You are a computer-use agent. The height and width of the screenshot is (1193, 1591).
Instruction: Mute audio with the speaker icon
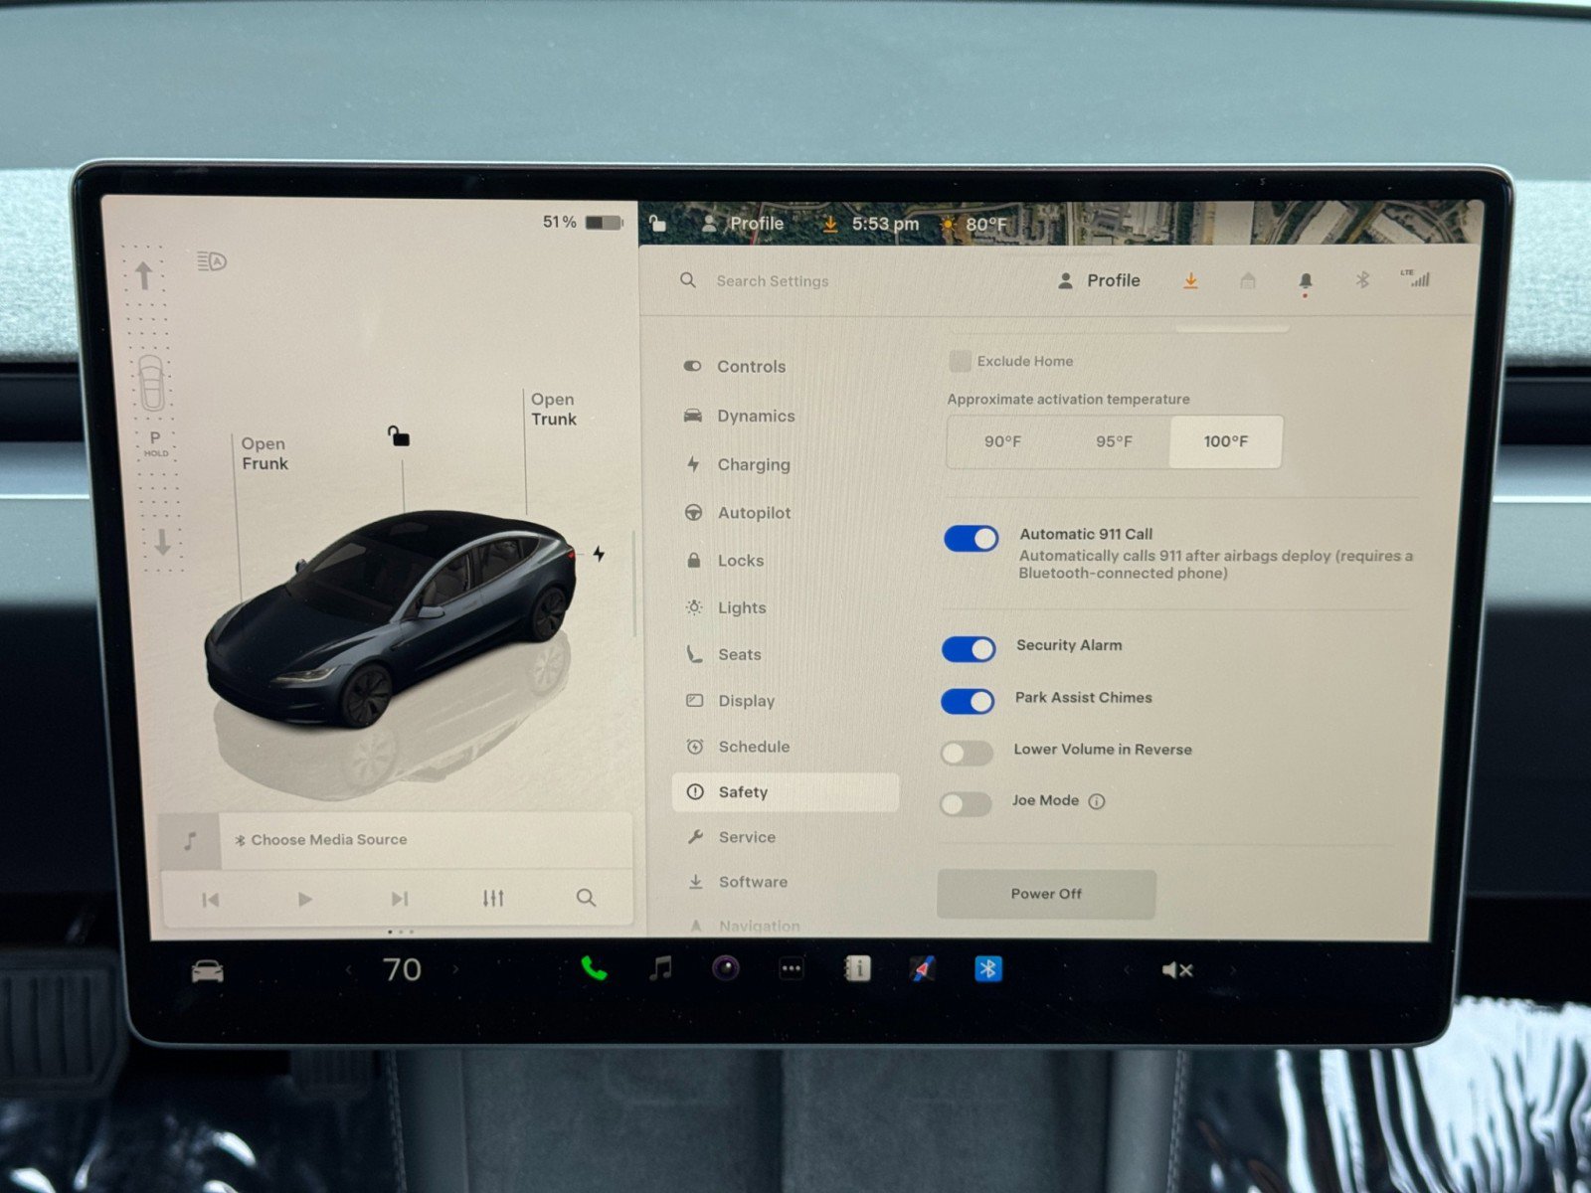(x=1174, y=969)
